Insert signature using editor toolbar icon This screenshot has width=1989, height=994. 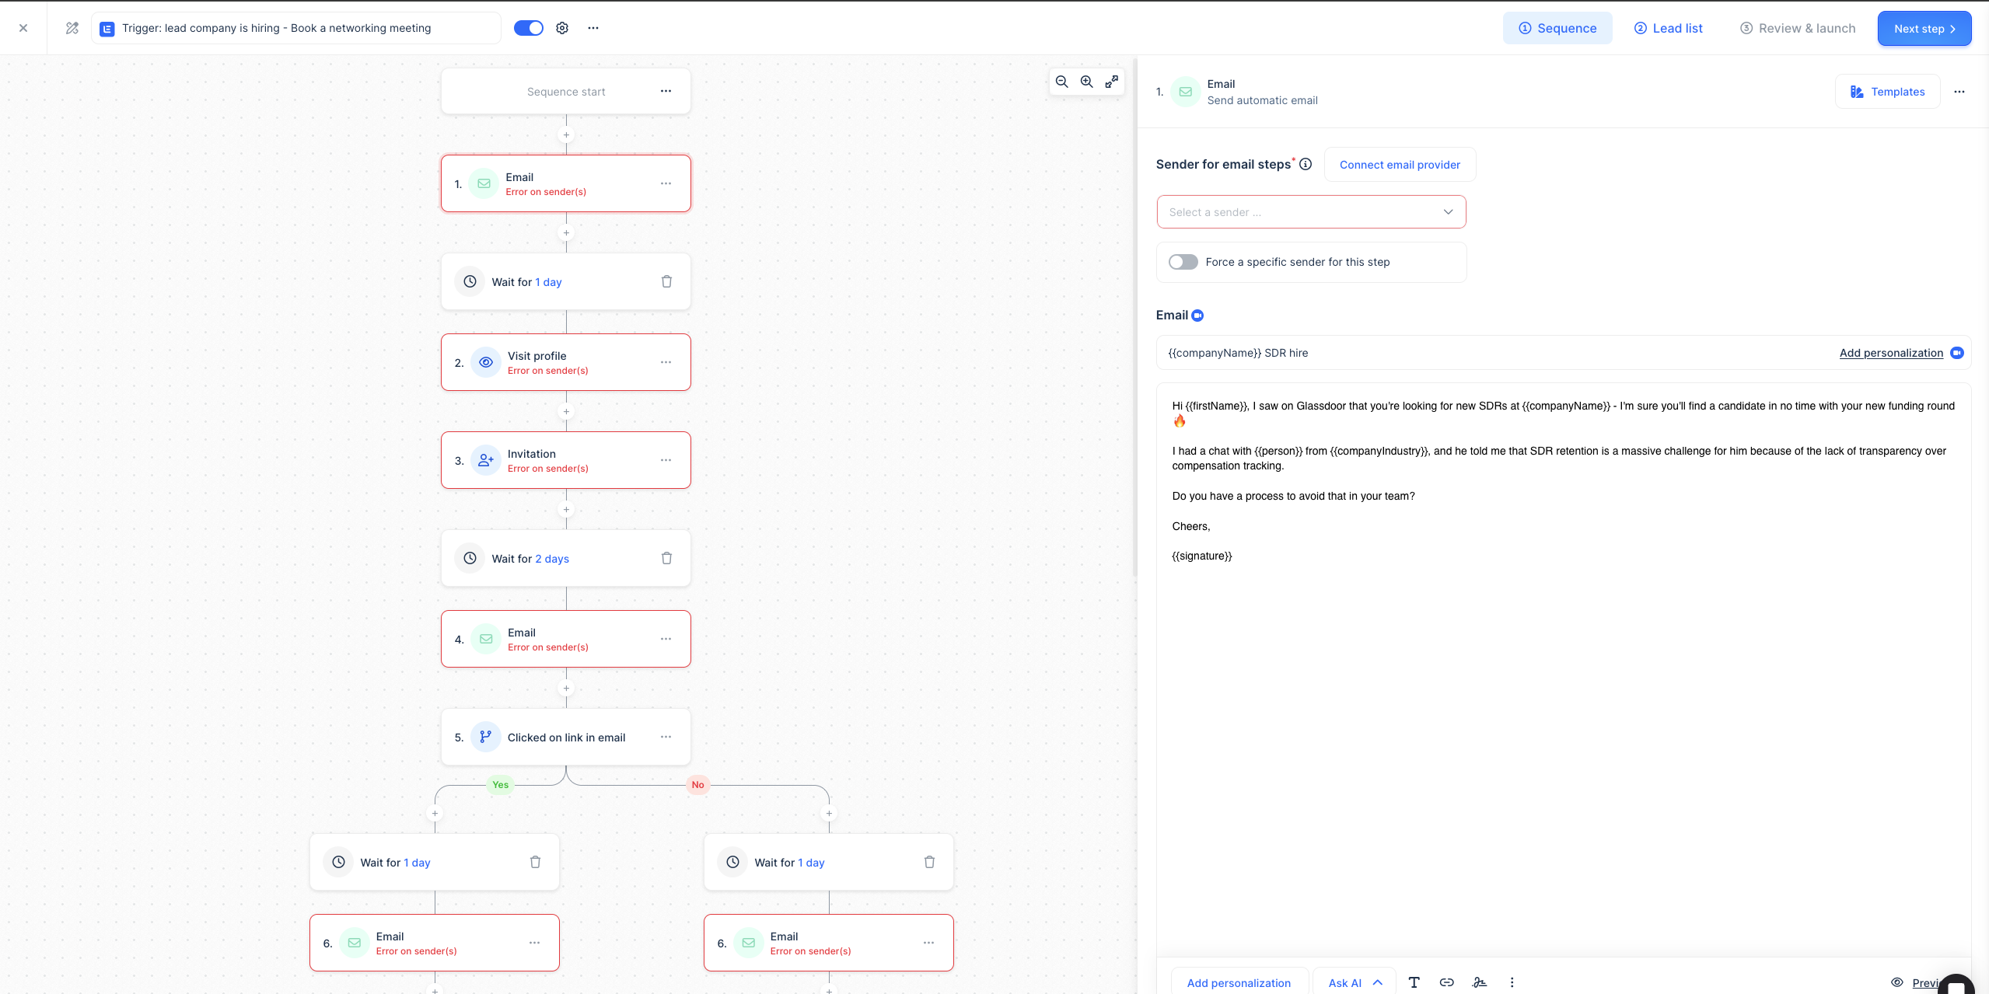pos(1479,982)
